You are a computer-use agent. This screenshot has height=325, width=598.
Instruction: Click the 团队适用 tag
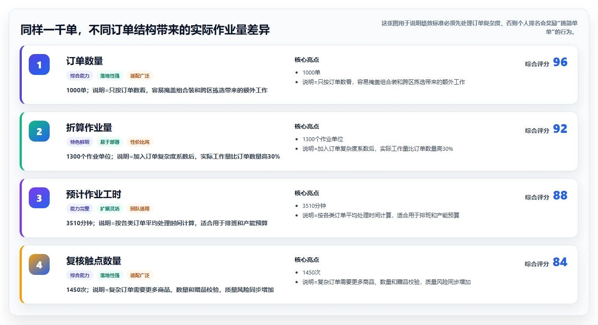pyautogui.click(x=140, y=209)
